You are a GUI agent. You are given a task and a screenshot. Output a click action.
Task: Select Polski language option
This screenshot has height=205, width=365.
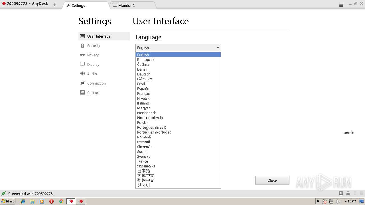coord(178,122)
